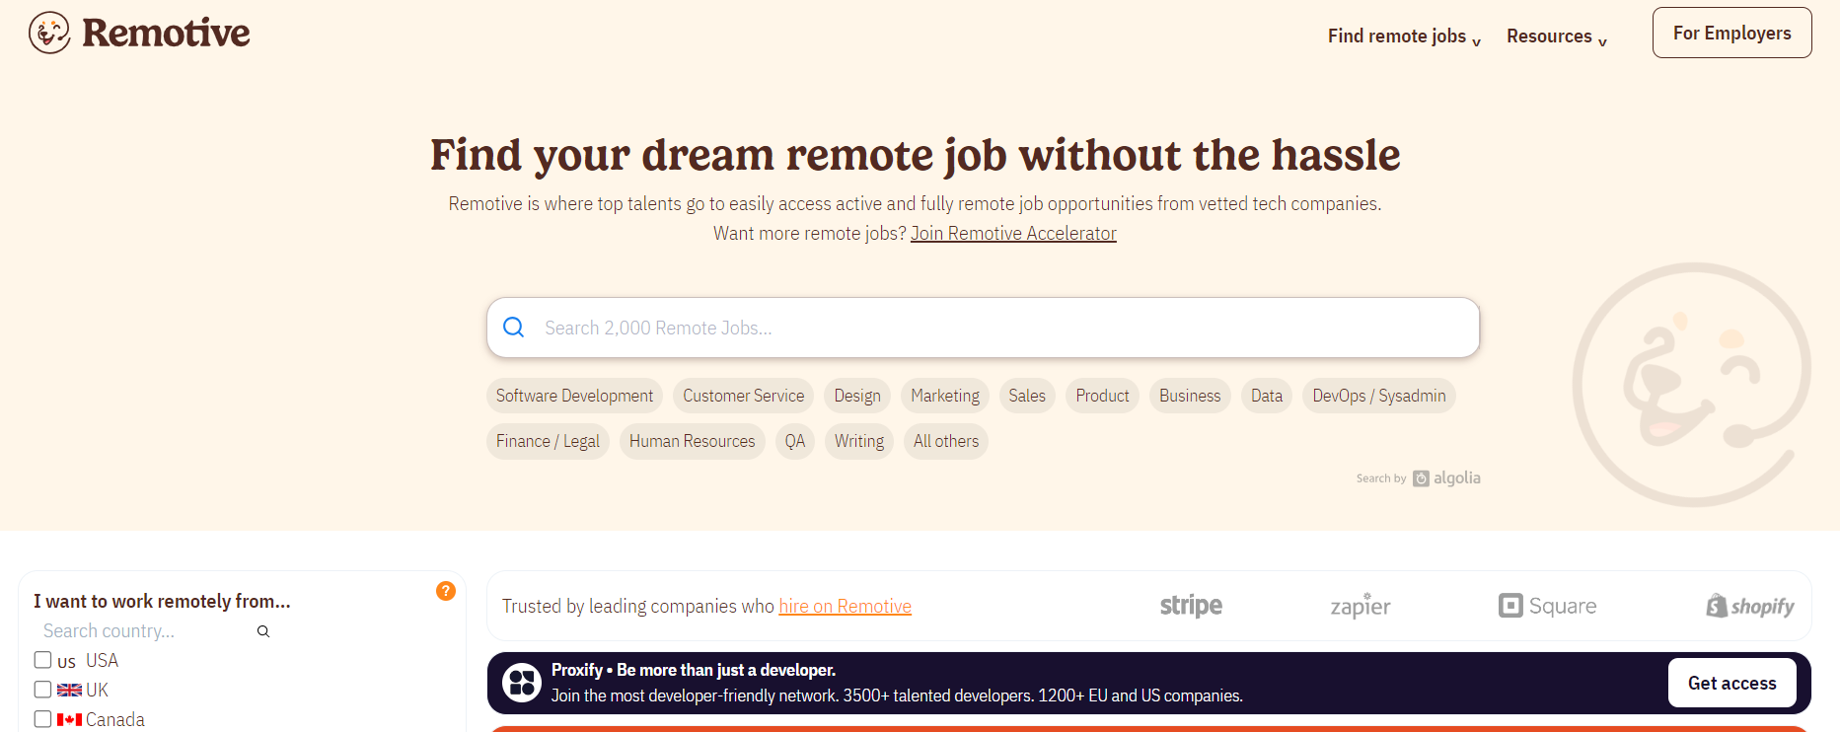Select the Human Resources category
1840x732 pixels.
click(692, 441)
